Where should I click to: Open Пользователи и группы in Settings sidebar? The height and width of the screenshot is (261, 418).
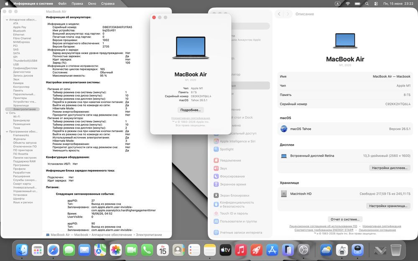click(235, 221)
